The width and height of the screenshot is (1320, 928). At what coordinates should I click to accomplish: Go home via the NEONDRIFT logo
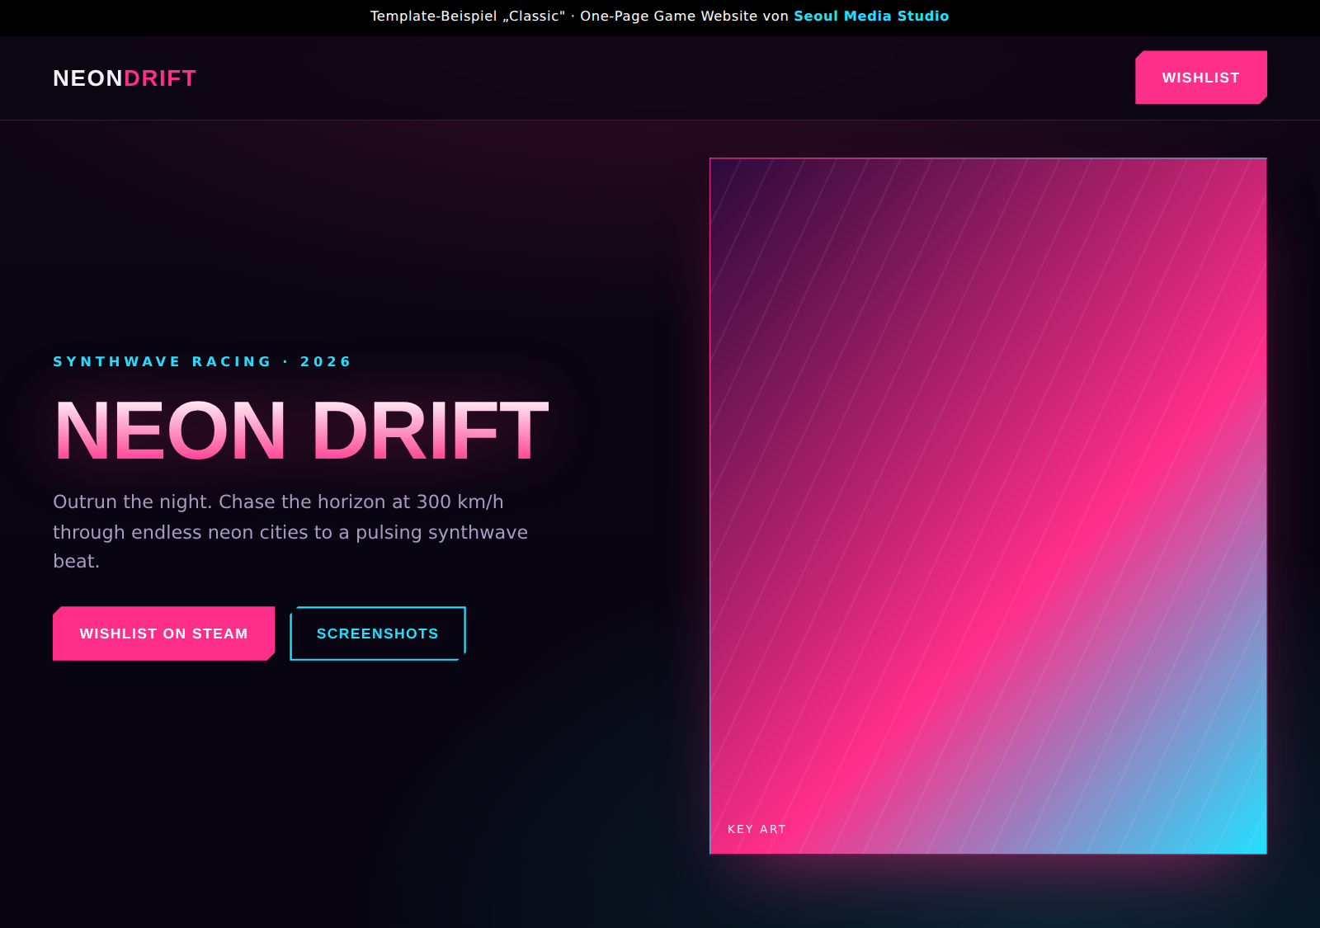coord(125,78)
